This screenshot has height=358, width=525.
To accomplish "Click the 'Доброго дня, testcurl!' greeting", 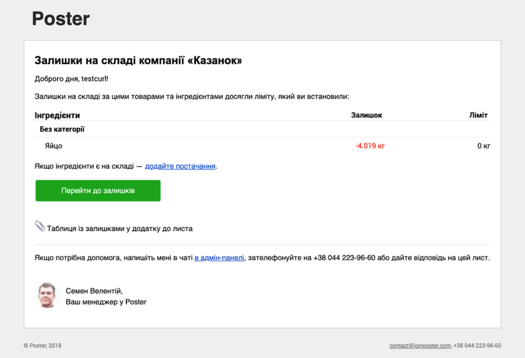I will click(x=71, y=79).
